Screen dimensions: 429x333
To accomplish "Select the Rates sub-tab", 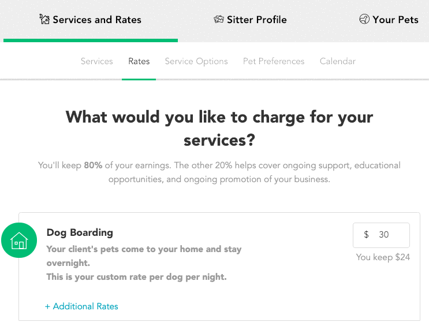I will (x=139, y=61).
